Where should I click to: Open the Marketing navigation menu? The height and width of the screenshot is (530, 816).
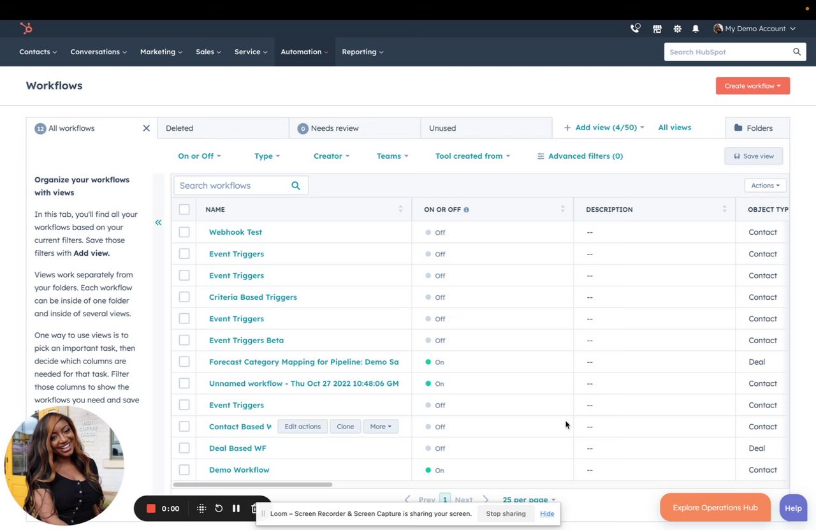pos(161,52)
